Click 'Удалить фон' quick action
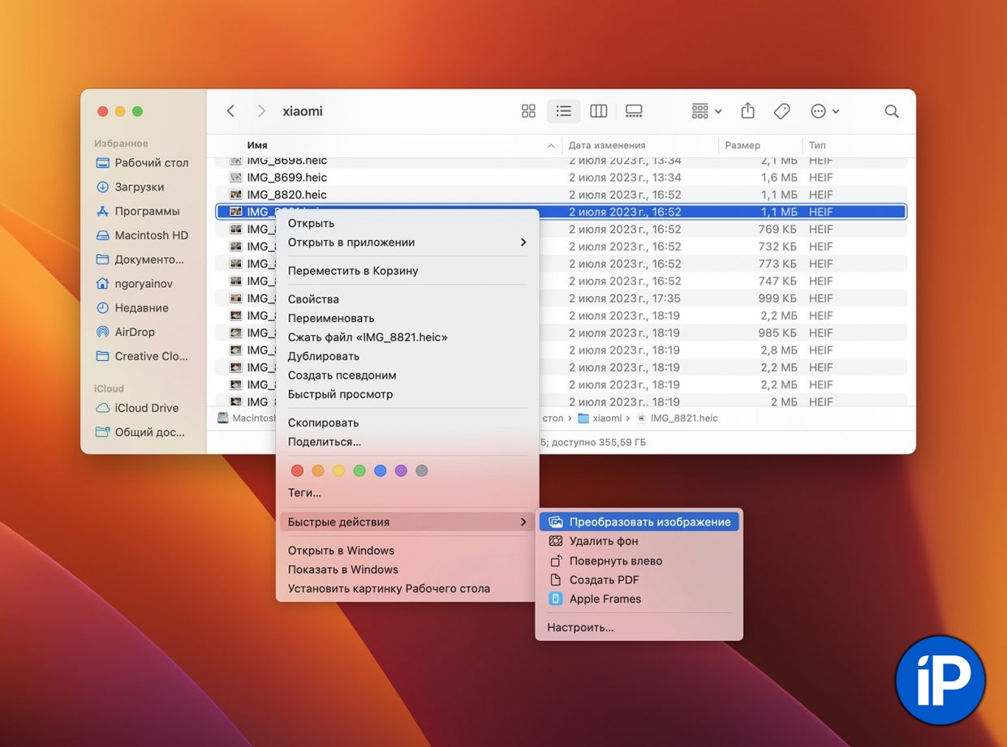 (604, 541)
